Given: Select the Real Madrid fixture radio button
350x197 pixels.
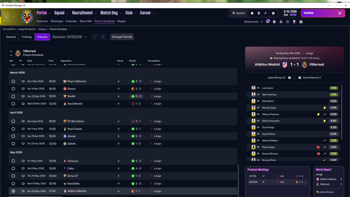Looking at the screenshot, I should 13,104.
